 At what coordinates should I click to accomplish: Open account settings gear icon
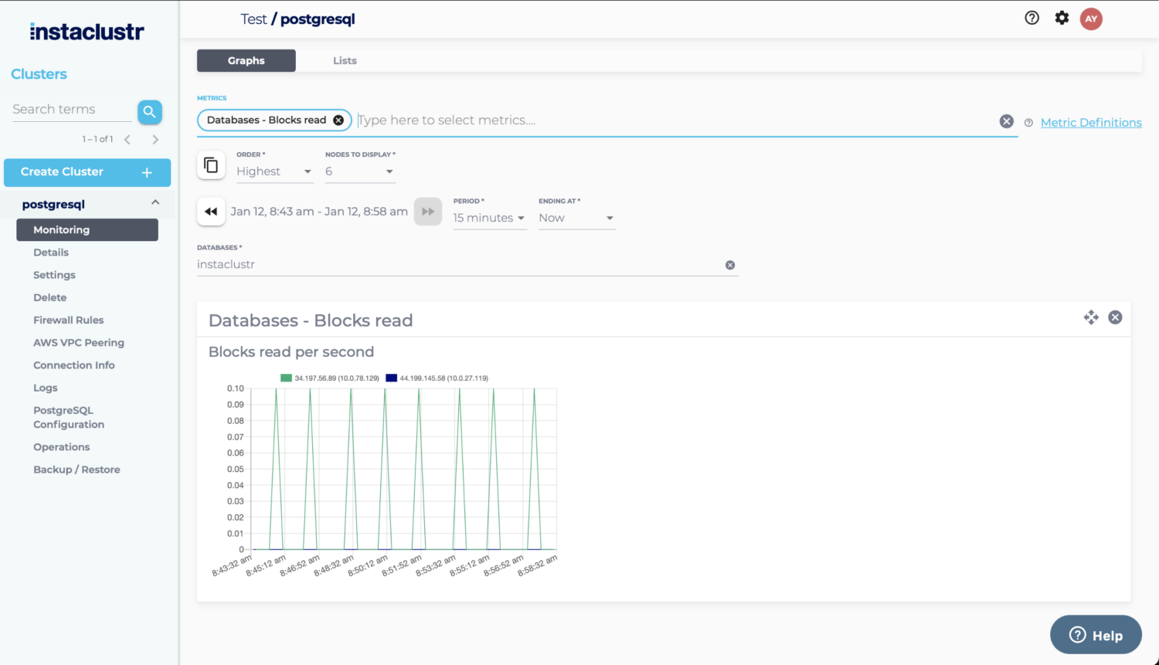coord(1062,19)
